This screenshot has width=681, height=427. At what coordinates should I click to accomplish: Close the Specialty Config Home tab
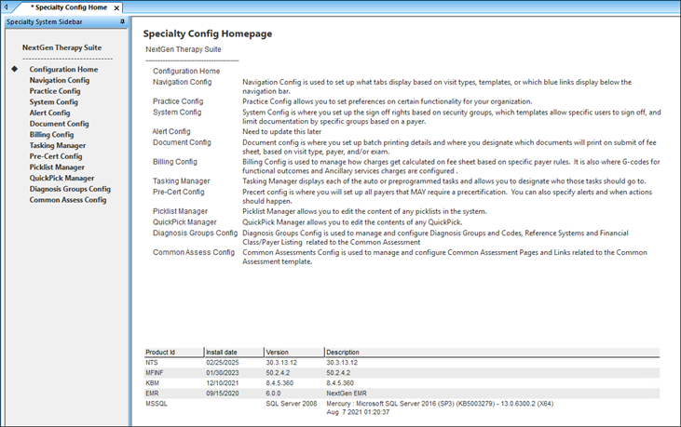(116, 7)
